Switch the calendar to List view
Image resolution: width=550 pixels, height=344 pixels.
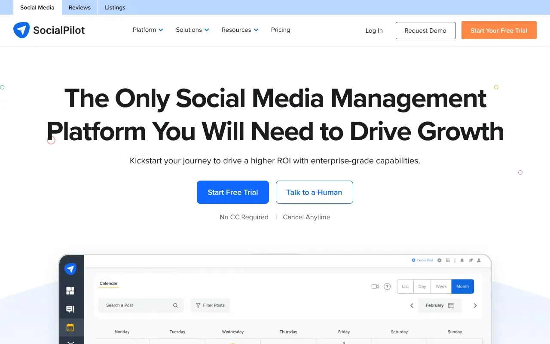click(405, 286)
